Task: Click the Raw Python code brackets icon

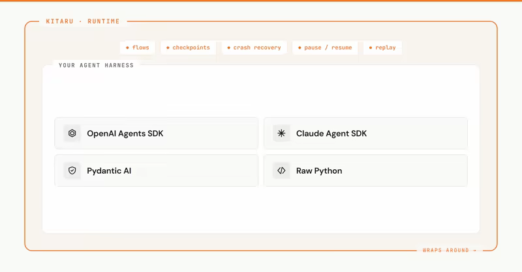Action: [281, 170]
